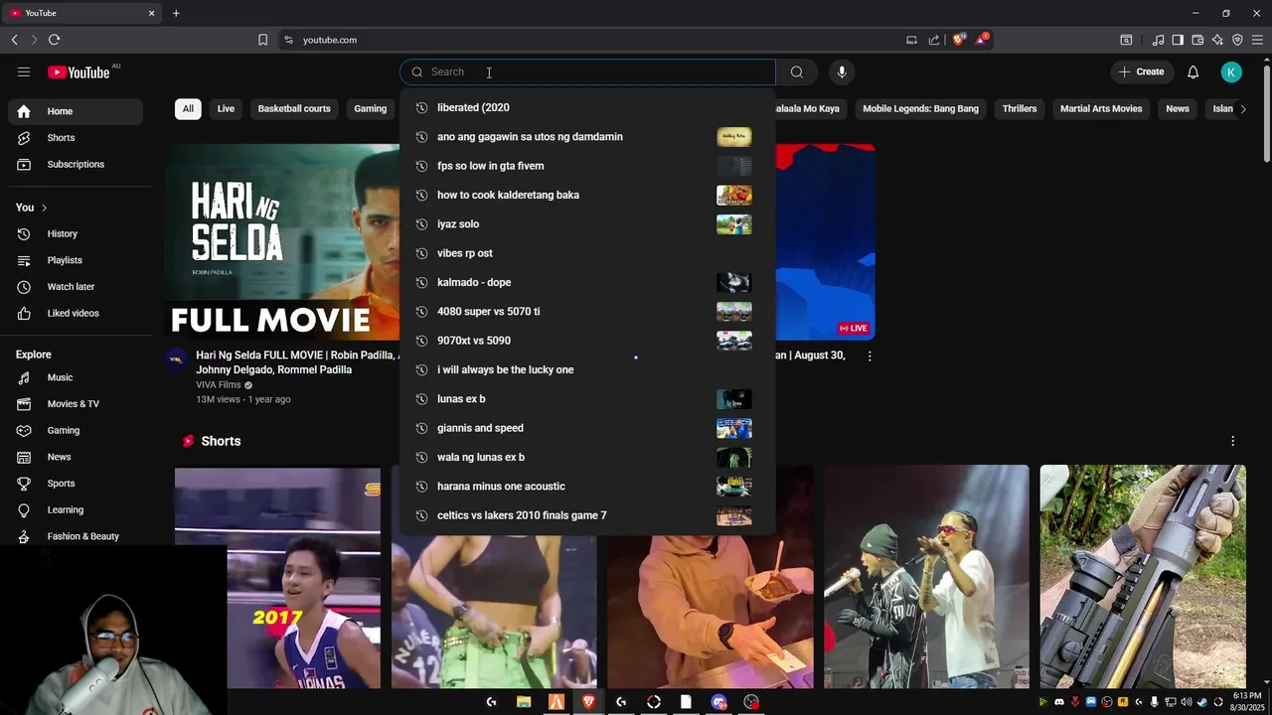Click the YouTube logo

click(79, 71)
